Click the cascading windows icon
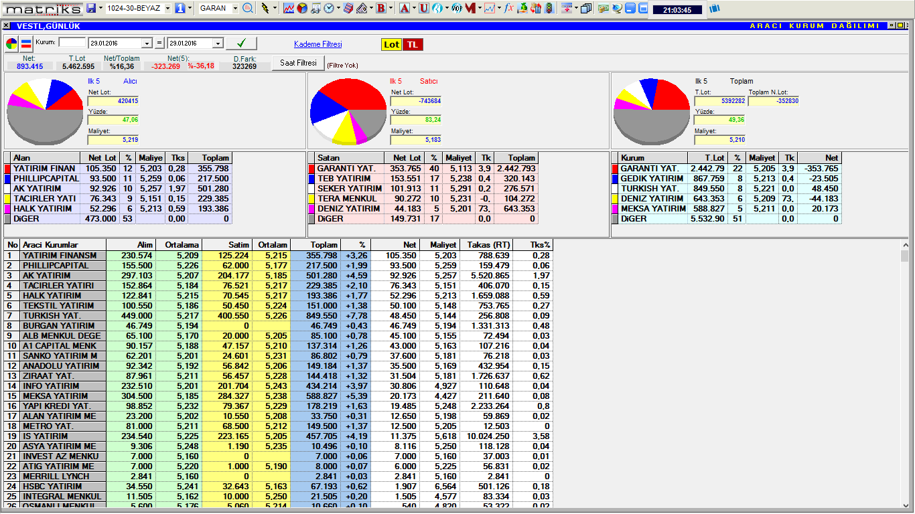This screenshot has height=514, width=915. (586, 8)
